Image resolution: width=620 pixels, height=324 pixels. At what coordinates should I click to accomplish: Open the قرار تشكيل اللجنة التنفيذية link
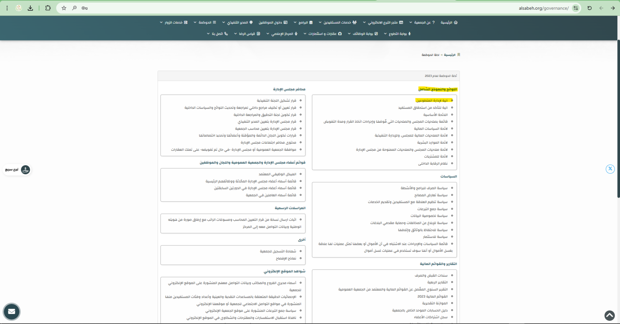pyautogui.click(x=276, y=100)
